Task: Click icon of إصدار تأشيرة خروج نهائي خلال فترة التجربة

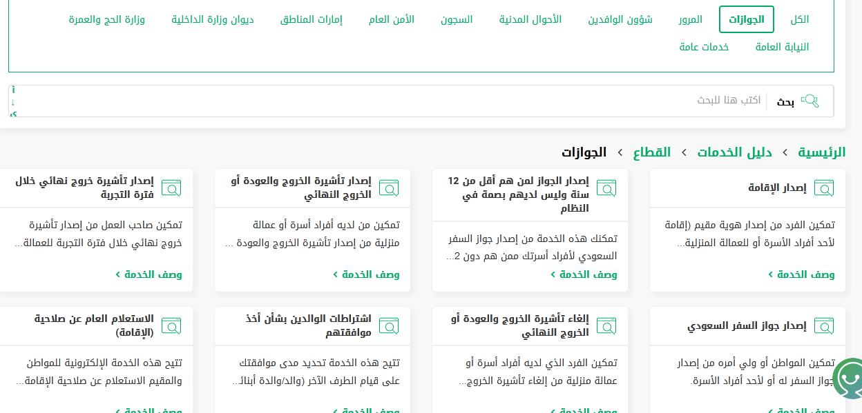Action: tap(171, 188)
